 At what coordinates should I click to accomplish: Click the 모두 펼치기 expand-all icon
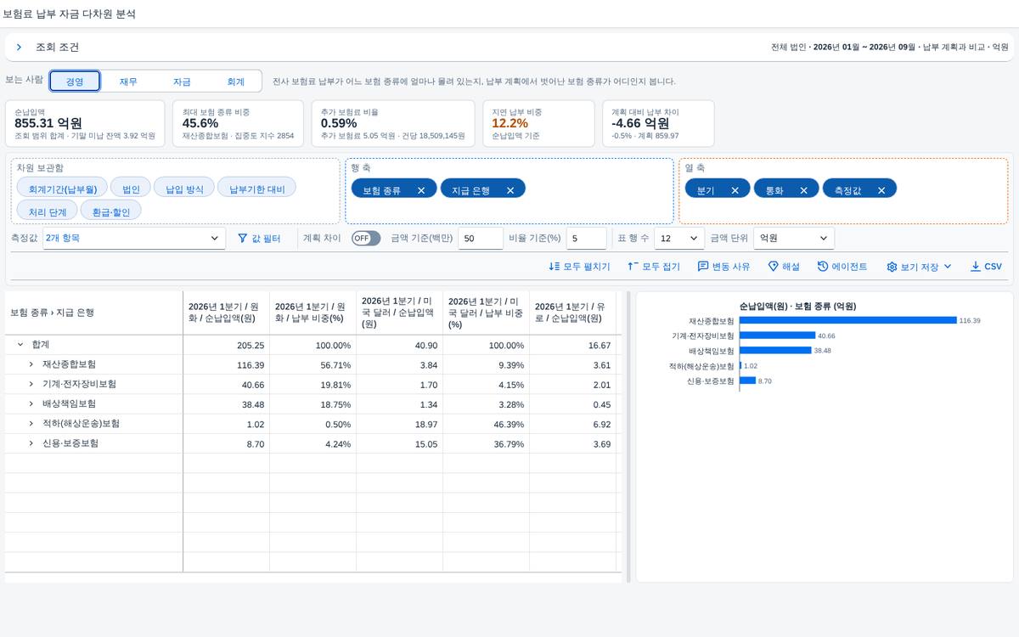coord(555,267)
